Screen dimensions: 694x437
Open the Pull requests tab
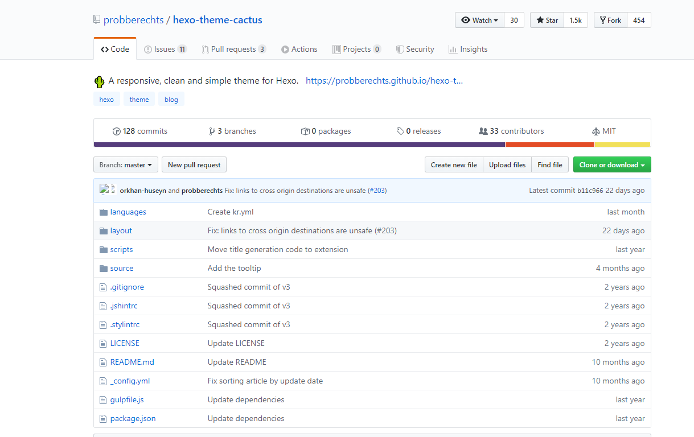(x=233, y=50)
